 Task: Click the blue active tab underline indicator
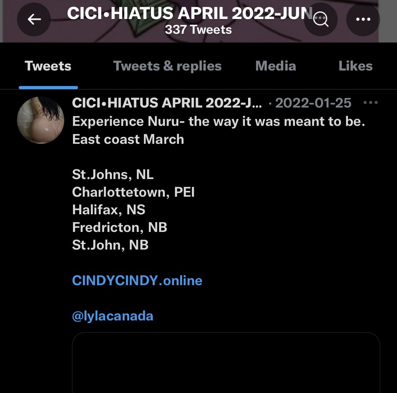click(x=48, y=87)
